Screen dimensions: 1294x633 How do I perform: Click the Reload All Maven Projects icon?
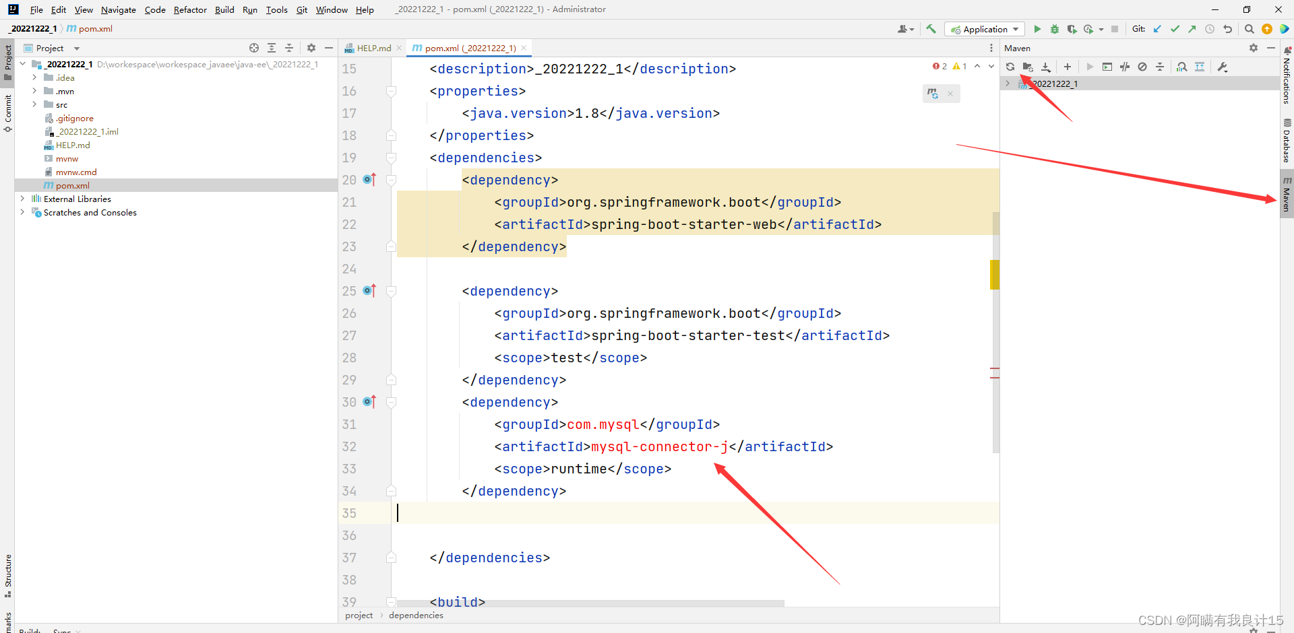(1010, 67)
